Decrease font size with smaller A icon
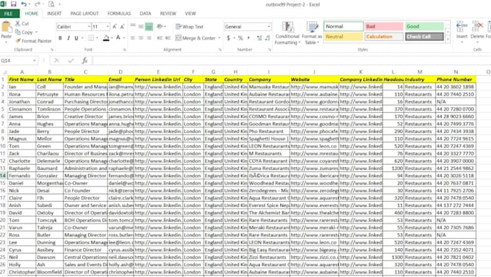The width and height of the screenshot is (491, 277). [x=122, y=27]
